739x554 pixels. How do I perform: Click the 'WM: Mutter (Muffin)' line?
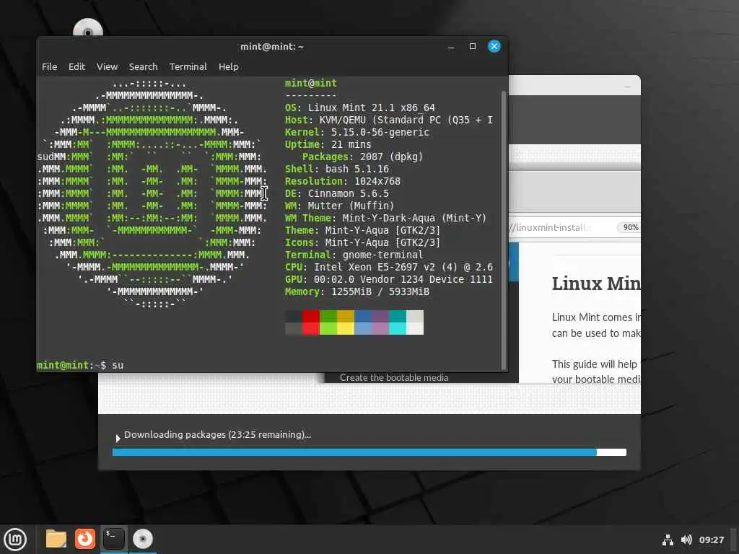coord(339,206)
